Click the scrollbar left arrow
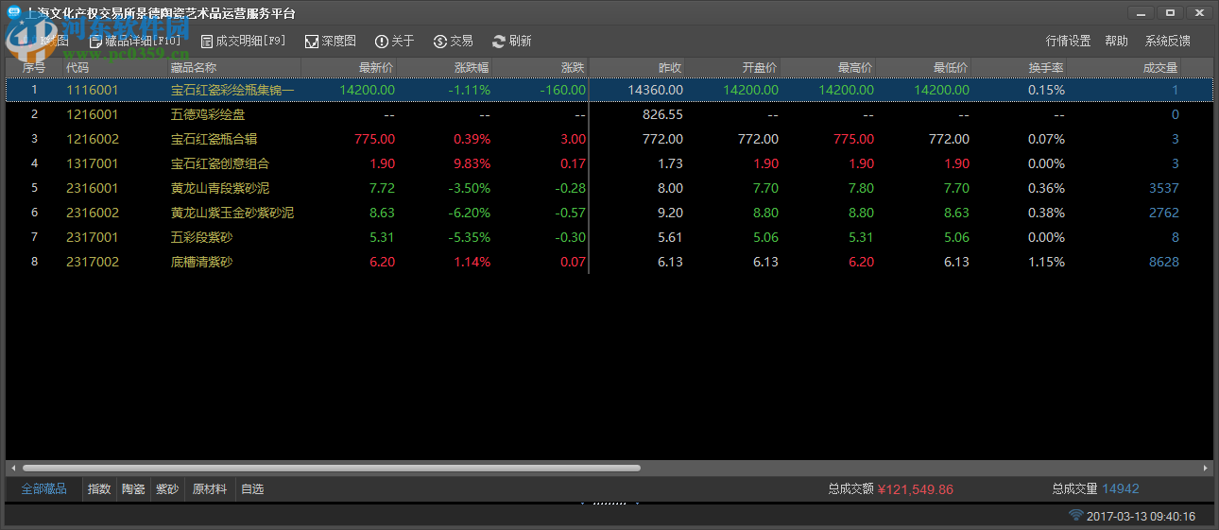Image resolution: width=1219 pixels, height=530 pixels. [13, 468]
